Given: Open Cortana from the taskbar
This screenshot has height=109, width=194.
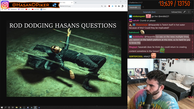Looking at the screenshot, I should tap(9, 107).
